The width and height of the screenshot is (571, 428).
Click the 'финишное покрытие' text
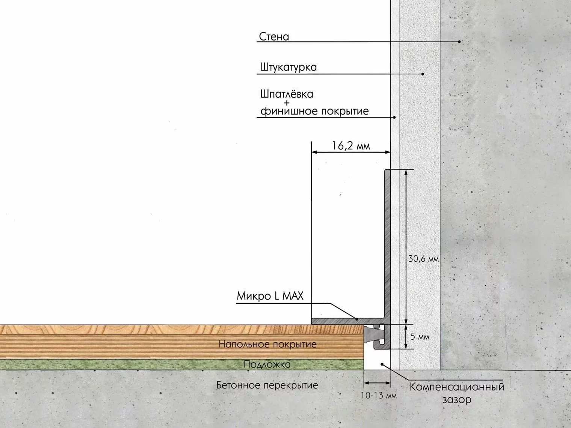coord(314,111)
